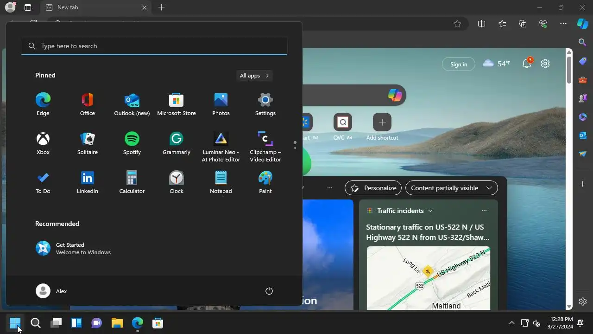
Task: Open new tab page settings gear
Action: click(x=545, y=64)
